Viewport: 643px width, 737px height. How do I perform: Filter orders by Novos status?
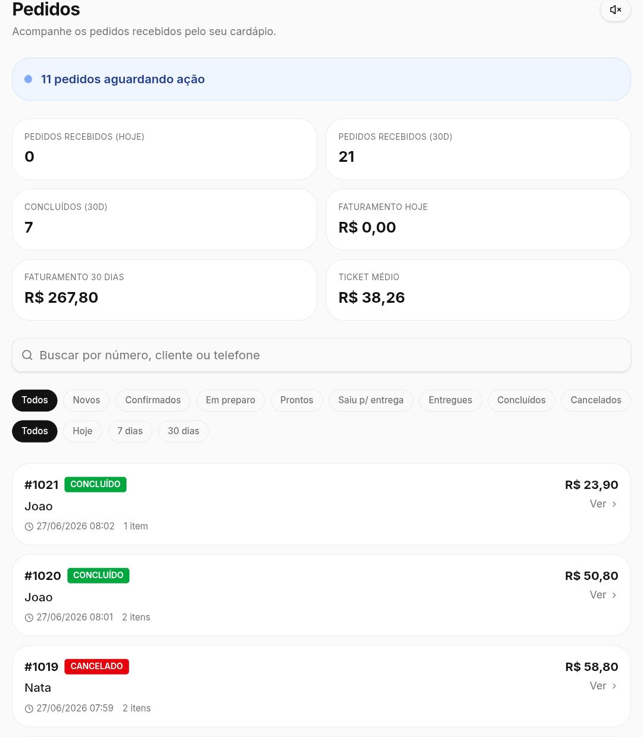click(86, 400)
